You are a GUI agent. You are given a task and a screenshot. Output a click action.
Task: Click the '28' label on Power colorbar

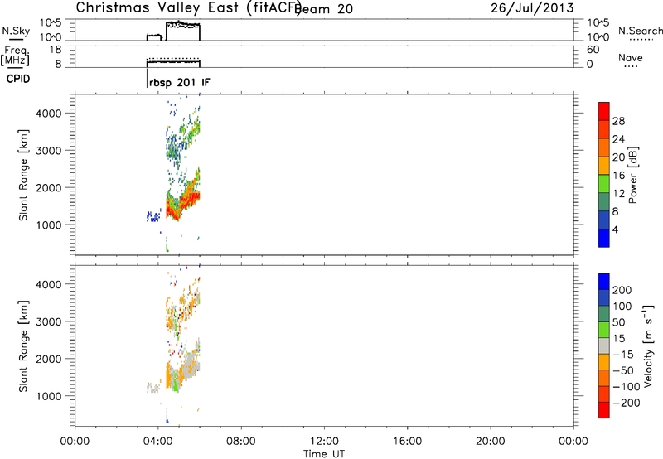[x=618, y=121]
